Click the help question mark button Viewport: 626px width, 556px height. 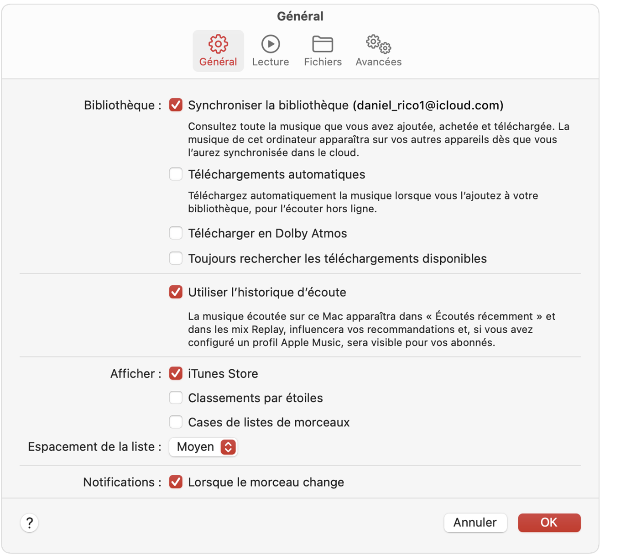(x=30, y=523)
